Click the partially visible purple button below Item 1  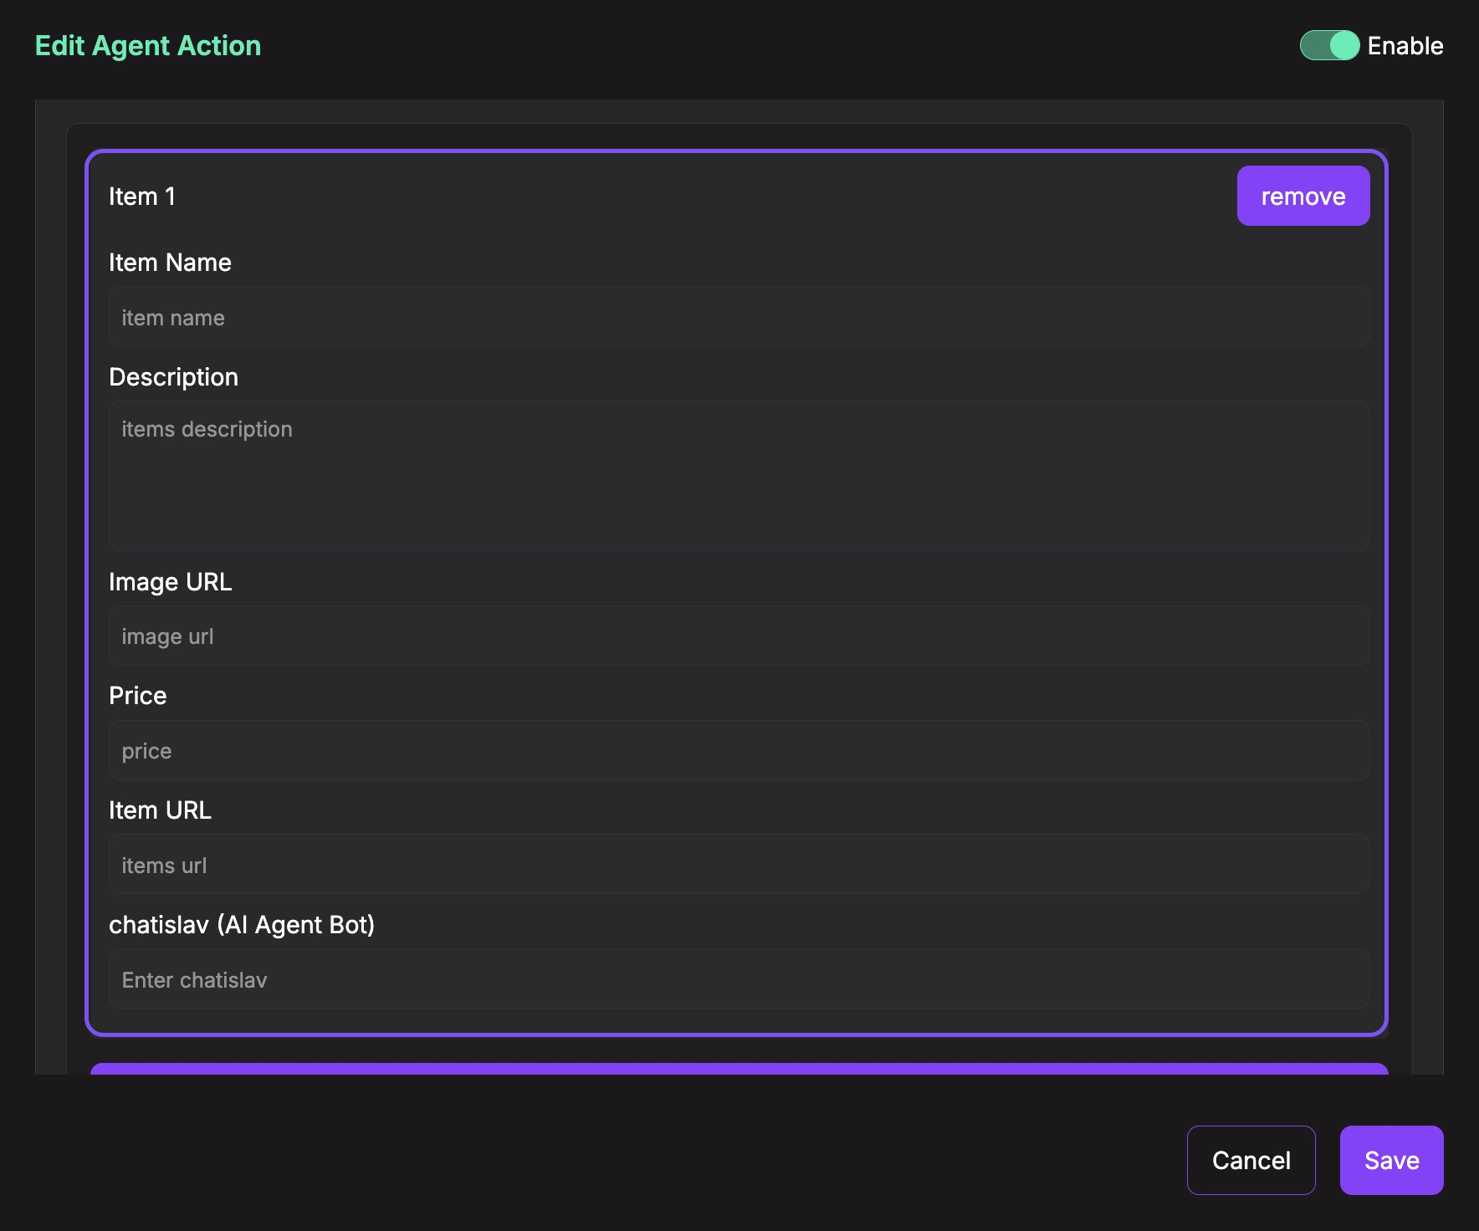(738, 1069)
